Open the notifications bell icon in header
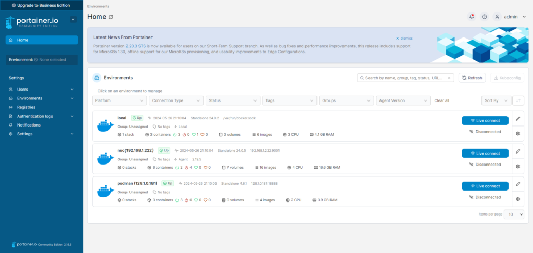 click(x=472, y=16)
